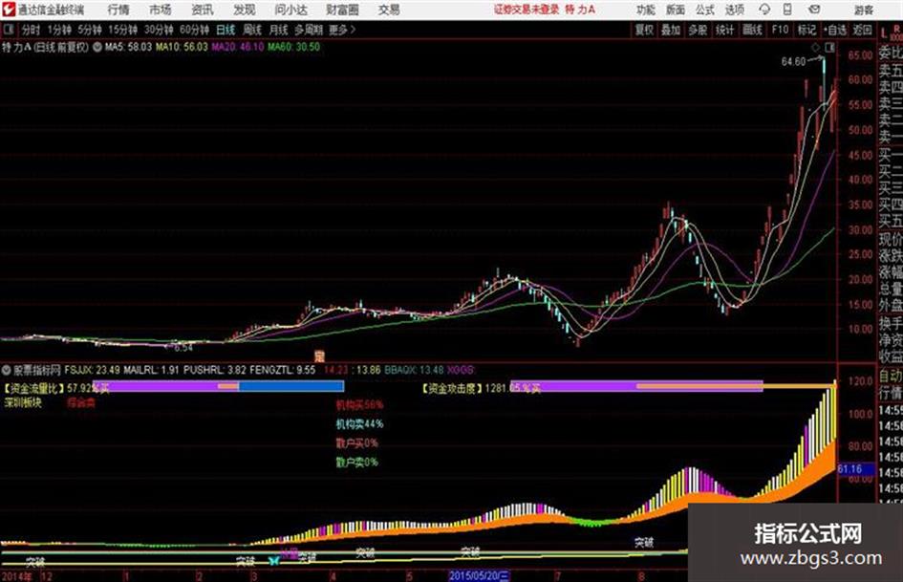The width and height of the screenshot is (903, 582).
Task: Click the MA60 green label
Action: 293,47
